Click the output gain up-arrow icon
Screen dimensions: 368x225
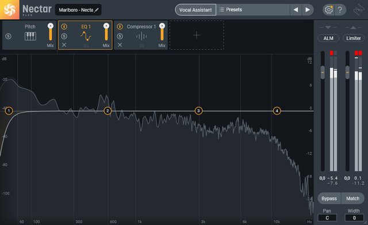click(x=353, y=28)
